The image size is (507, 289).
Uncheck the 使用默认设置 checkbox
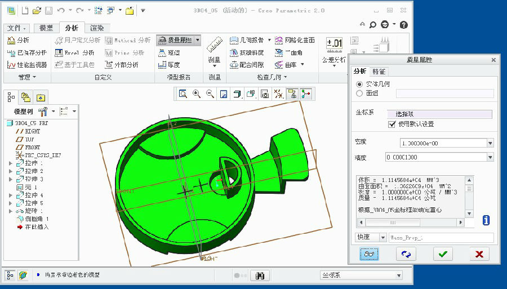coord(392,124)
